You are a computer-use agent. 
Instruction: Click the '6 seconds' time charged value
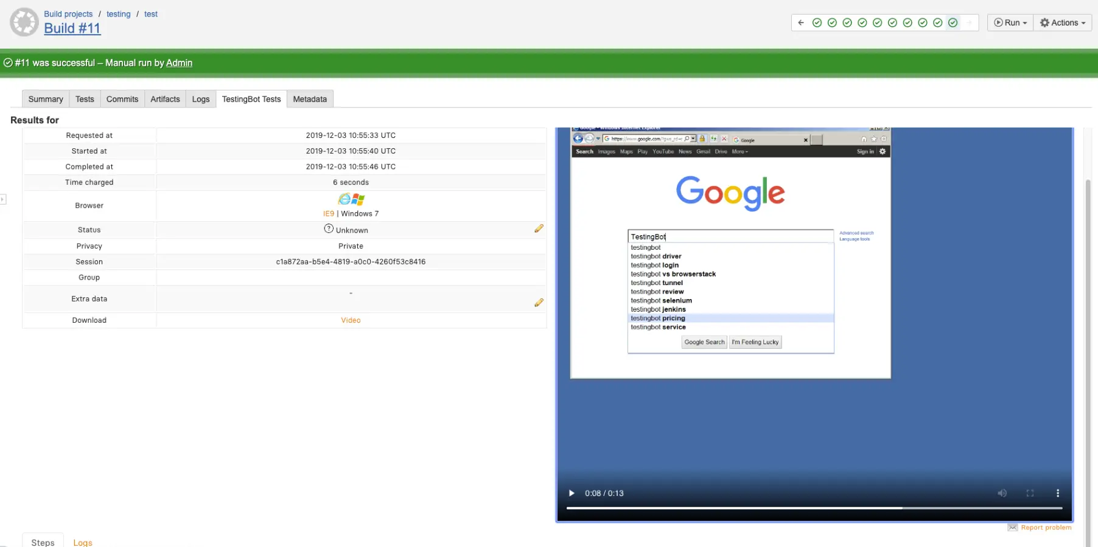click(x=351, y=182)
